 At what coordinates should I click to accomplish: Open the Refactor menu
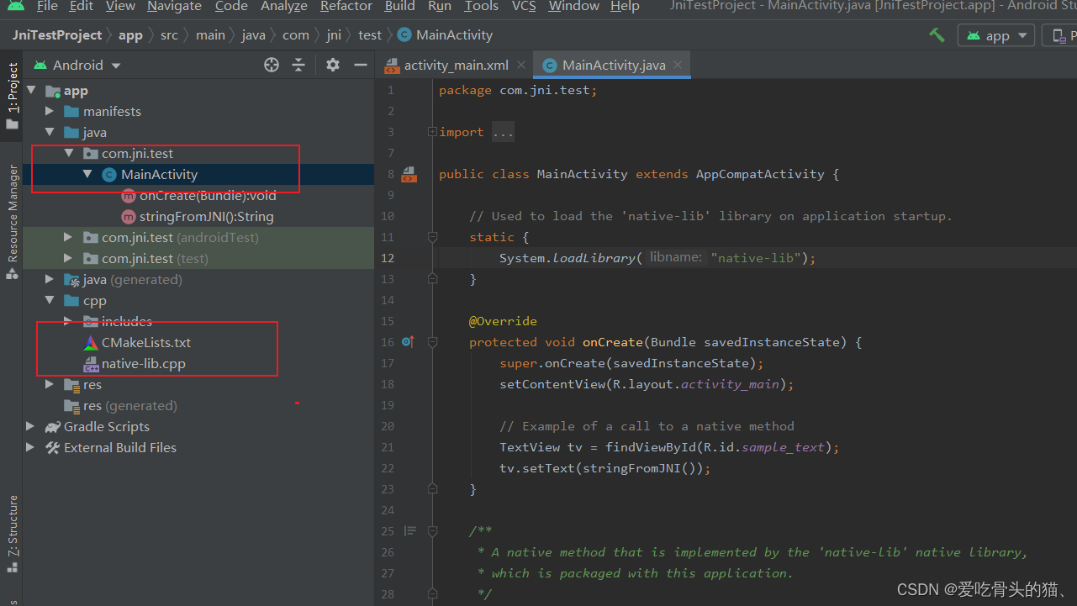click(346, 6)
